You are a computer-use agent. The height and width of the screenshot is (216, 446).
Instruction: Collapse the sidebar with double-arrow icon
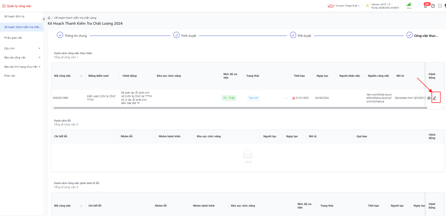(44, 19)
